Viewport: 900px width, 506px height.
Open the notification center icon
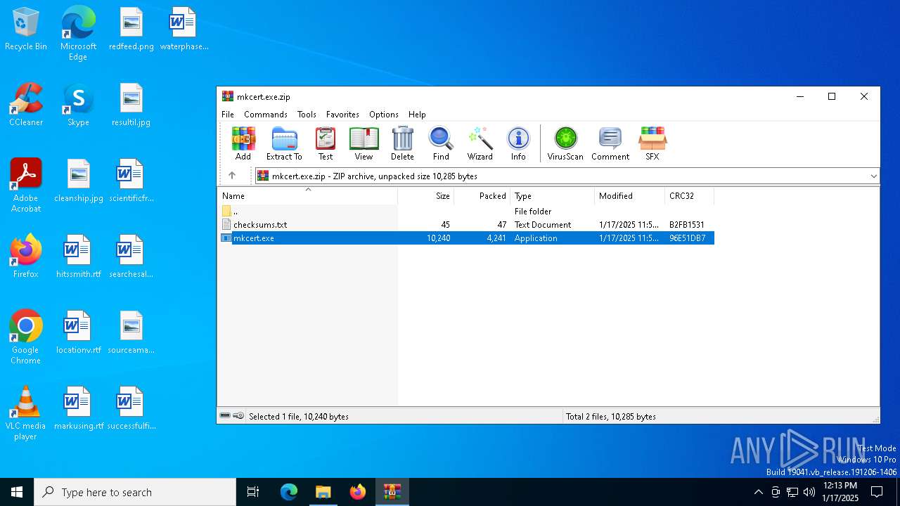click(x=877, y=492)
